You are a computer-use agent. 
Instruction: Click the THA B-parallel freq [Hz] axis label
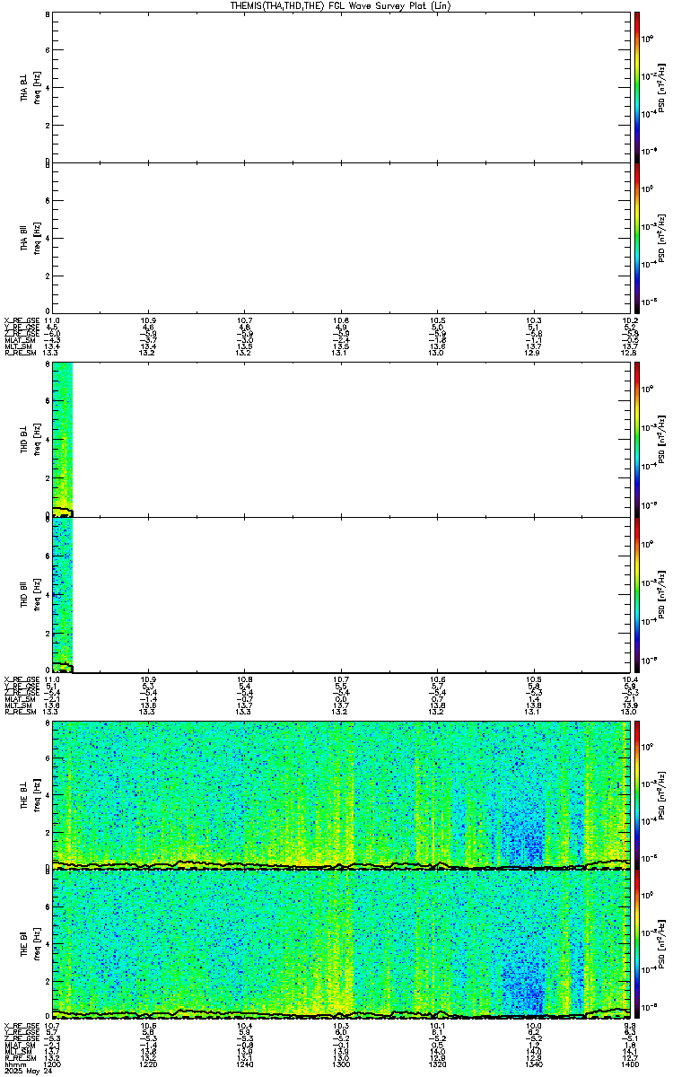pyautogui.click(x=36, y=240)
